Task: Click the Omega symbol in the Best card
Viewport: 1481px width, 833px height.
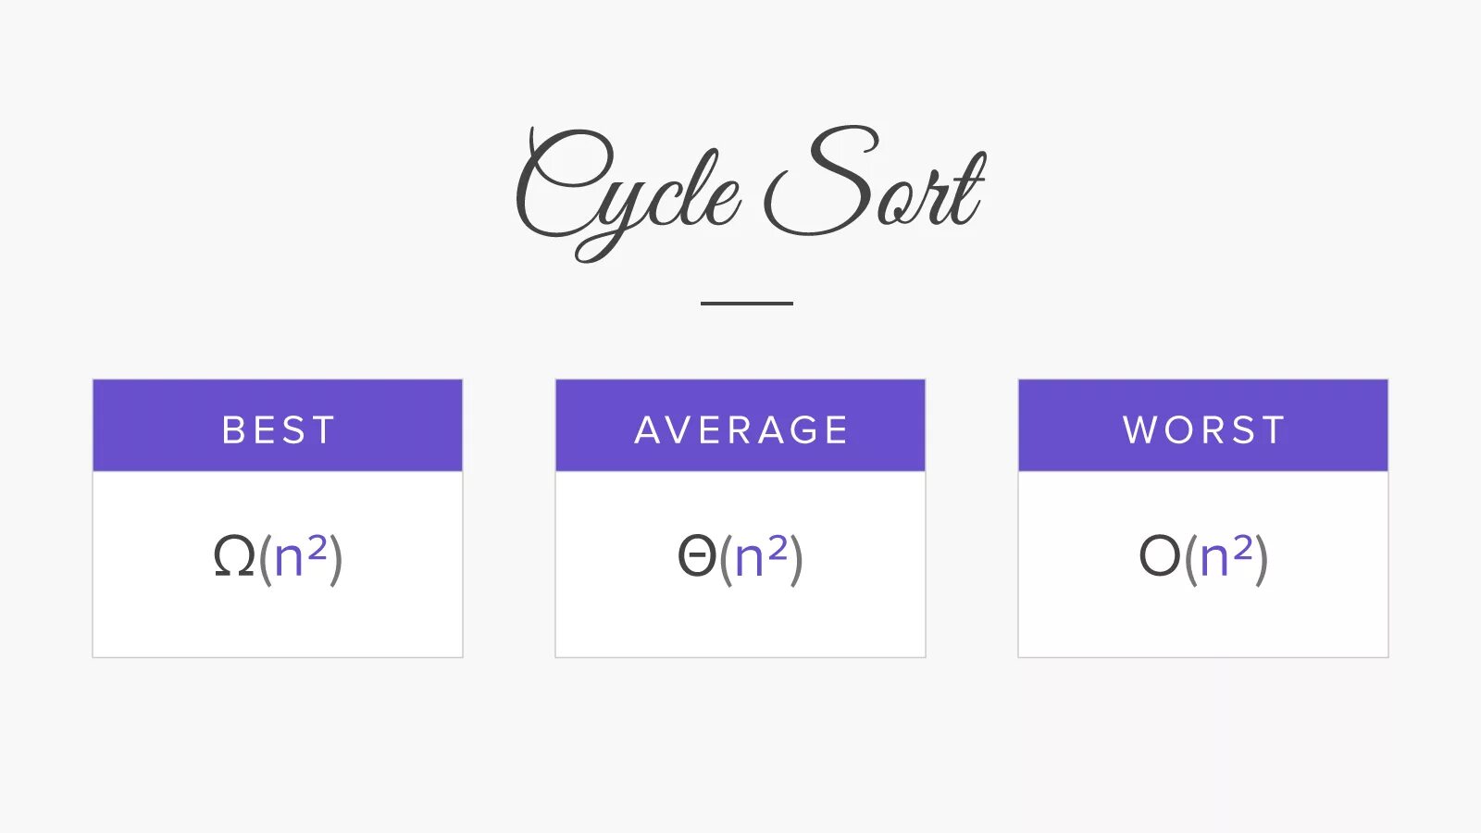Action: (x=233, y=557)
